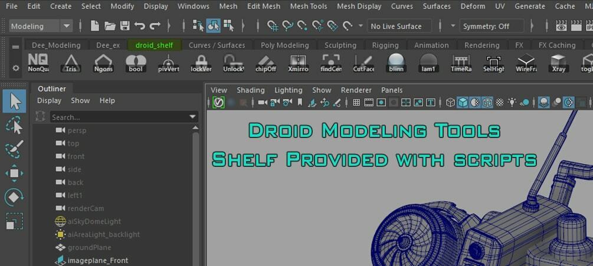Click the Lock Camera icon in viewport
Screen dimensions: 593x266
(275, 103)
